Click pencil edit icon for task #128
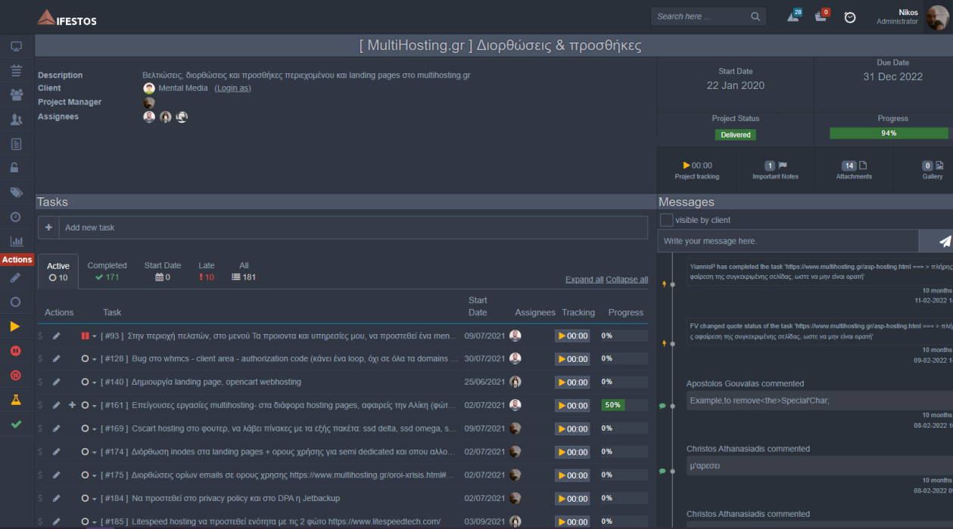Image resolution: width=953 pixels, height=529 pixels. tap(56, 359)
